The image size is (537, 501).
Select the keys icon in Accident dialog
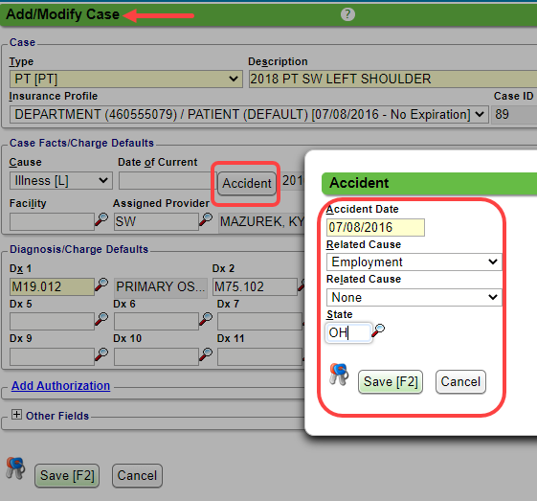click(339, 375)
